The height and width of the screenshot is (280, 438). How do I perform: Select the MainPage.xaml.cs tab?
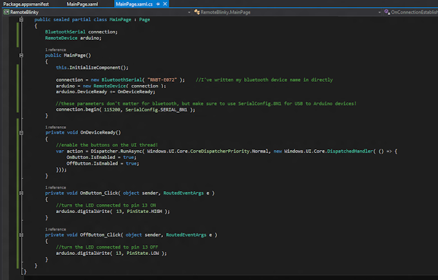[x=135, y=4]
